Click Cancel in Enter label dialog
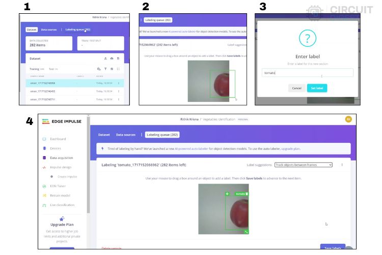The width and height of the screenshot is (382, 255). [297, 88]
